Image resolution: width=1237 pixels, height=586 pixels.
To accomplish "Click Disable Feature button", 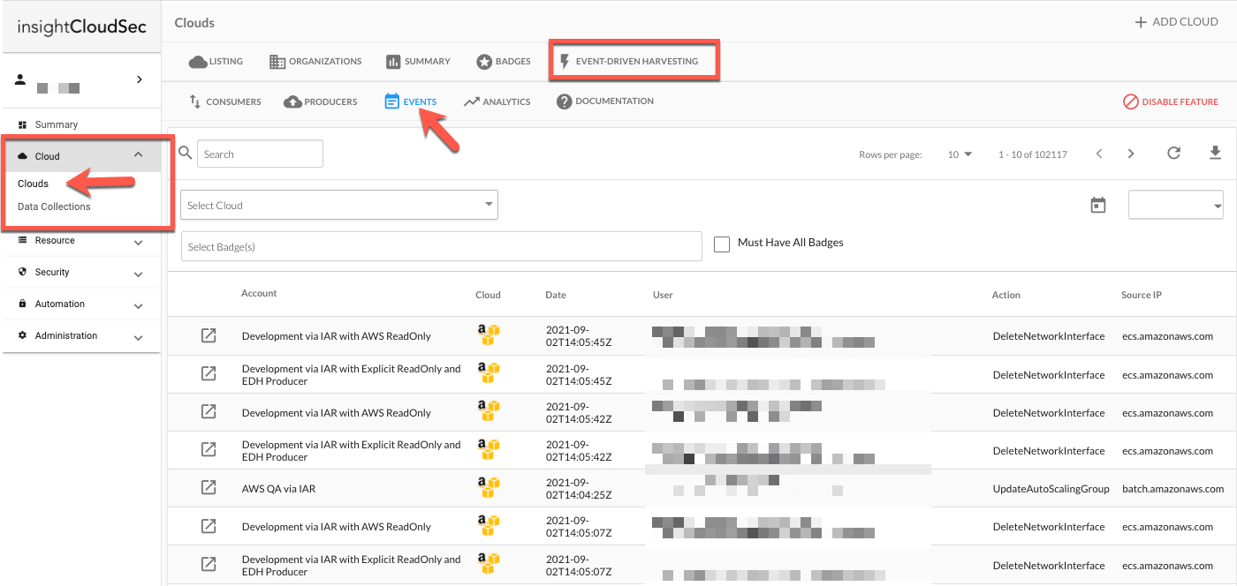I will (x=1171, y=101).
